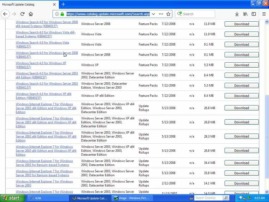The image size is (269, 202).
Task: Open the IE7 Windows Server 2003 link in the 14.1 MB row
Action: [x=44, y=183]
